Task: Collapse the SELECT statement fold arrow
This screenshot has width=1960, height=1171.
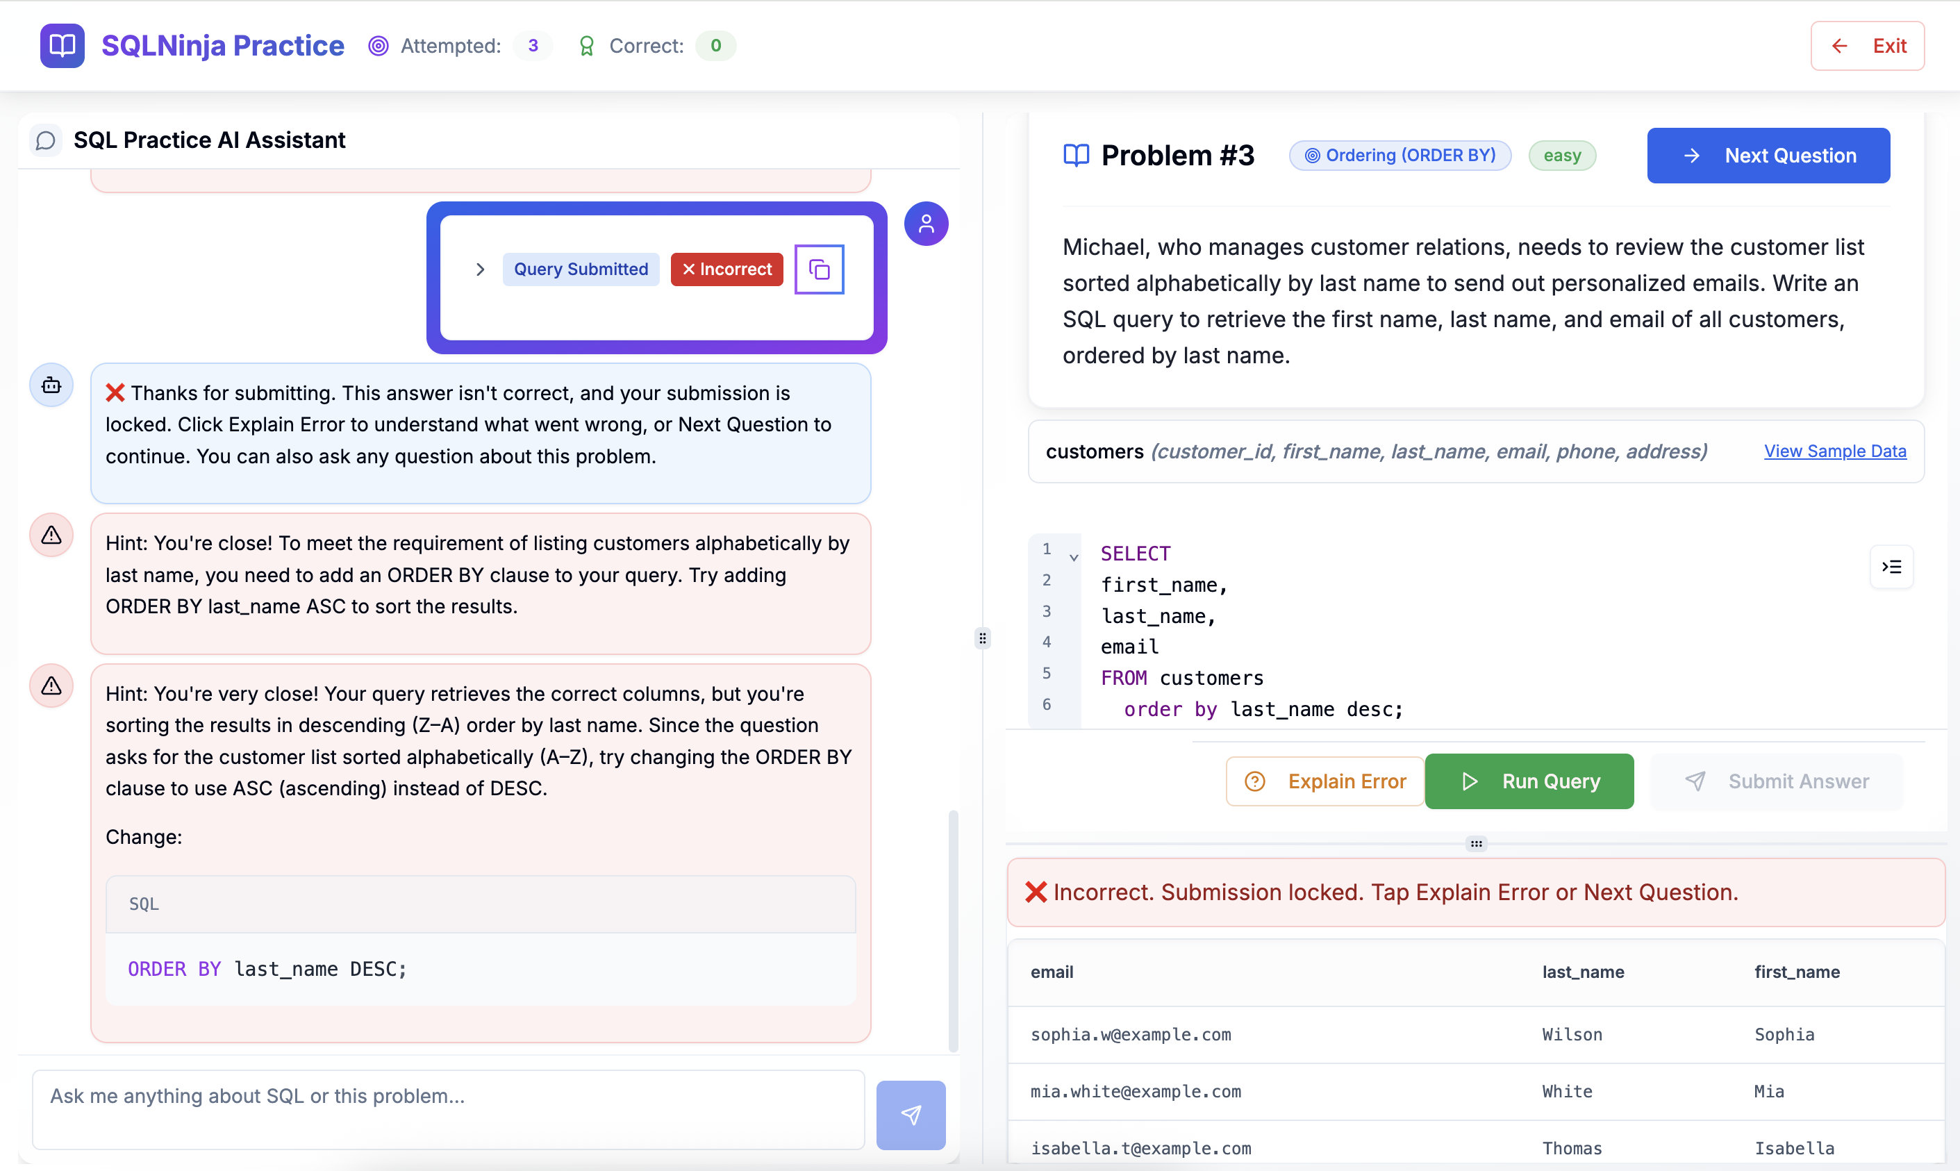Action: tap(1074, 557)
